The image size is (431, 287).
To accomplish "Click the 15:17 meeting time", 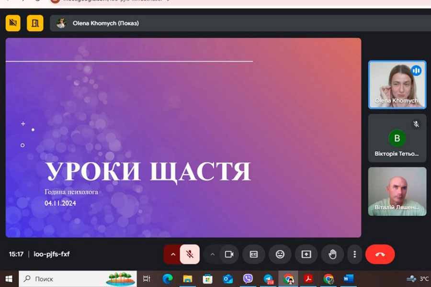I will pyautogui.click(x=16, y=254).
